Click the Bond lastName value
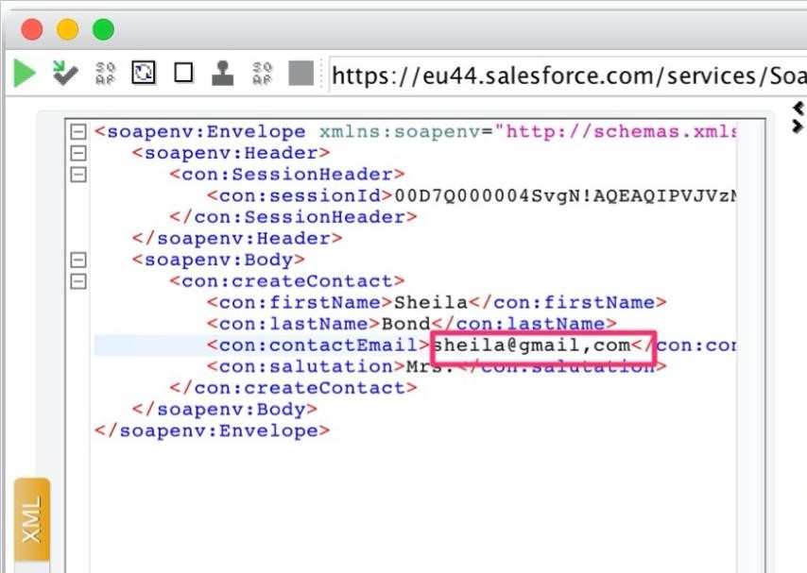Screen dimensions: 807x573 tap(404, 324)
